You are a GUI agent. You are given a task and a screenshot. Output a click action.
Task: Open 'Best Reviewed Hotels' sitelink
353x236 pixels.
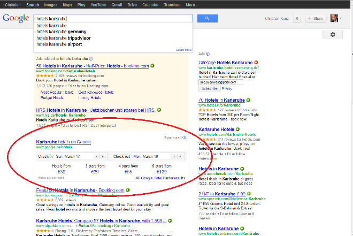(96, 93)
